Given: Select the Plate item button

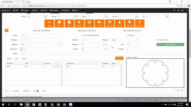Looking at the screenshot, I should click(59, 23).
